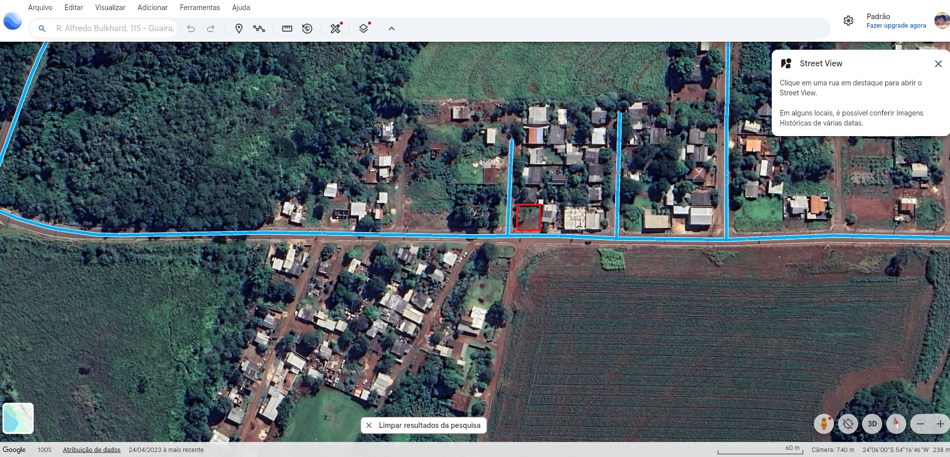The width and height of the screenshot is (950, 457).
Task: Click the search field with address text
Action: coord(115,29)
